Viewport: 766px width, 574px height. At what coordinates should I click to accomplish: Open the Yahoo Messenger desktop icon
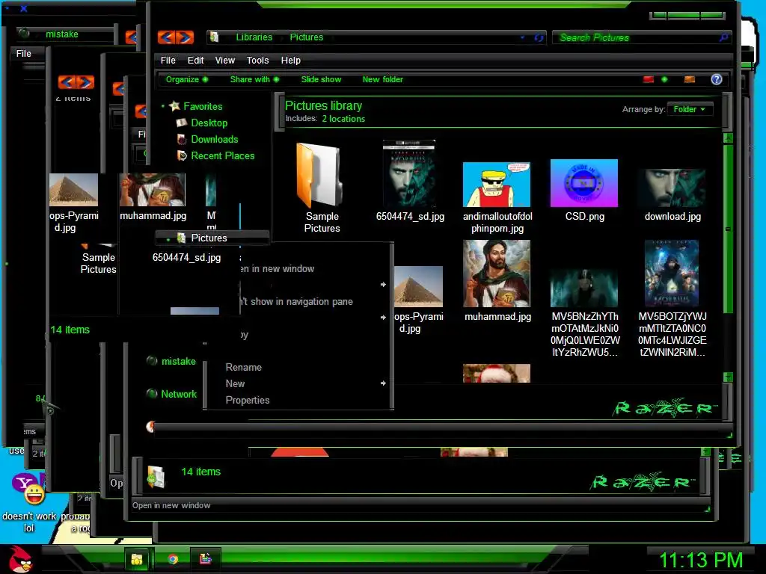click(29, 489)
